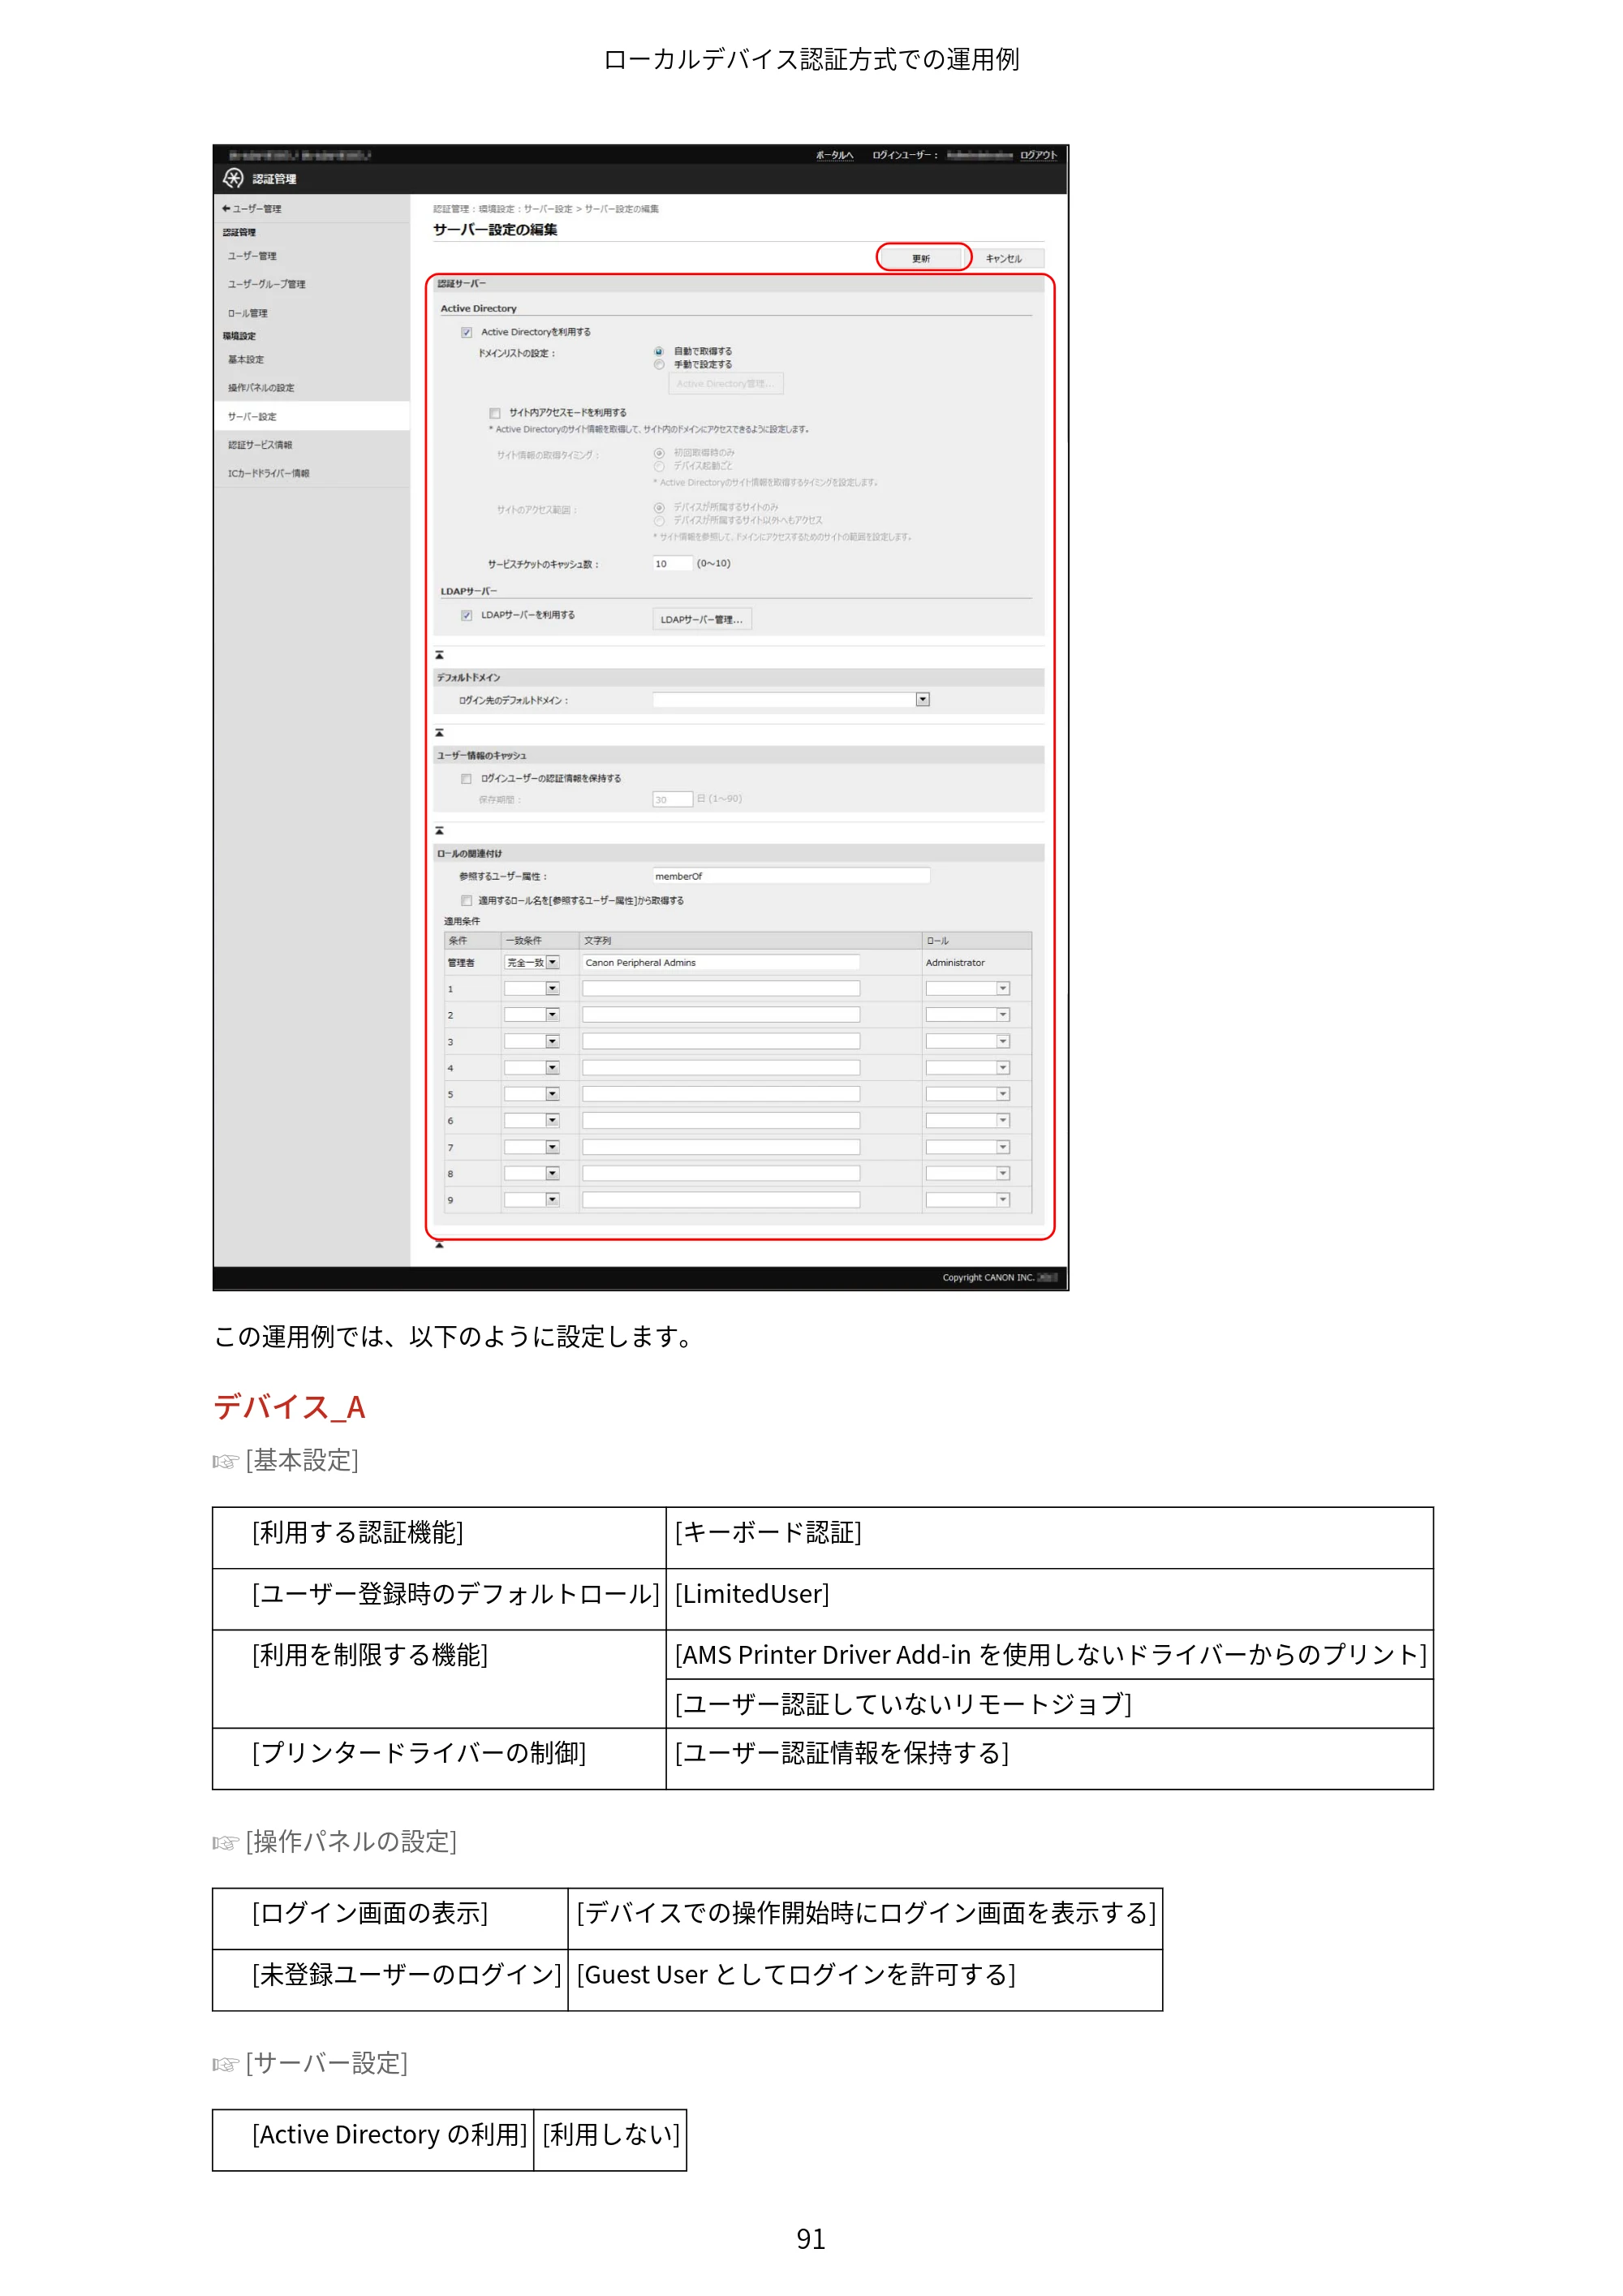
Task: Click [基本設定] document link
Action: pos(302,1460)
